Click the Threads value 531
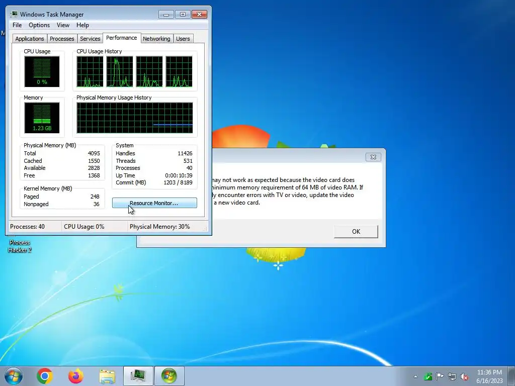The height and width of the screenshot is (386, 515). [x=188, y=161]
